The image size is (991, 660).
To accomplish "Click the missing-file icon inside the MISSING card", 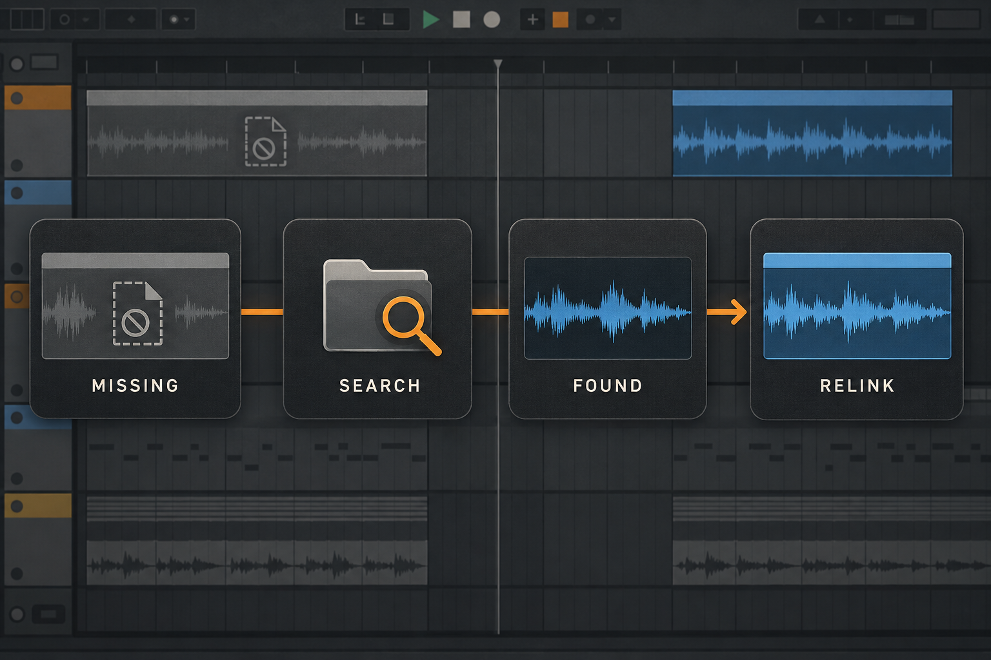I will tap(137, 313).
